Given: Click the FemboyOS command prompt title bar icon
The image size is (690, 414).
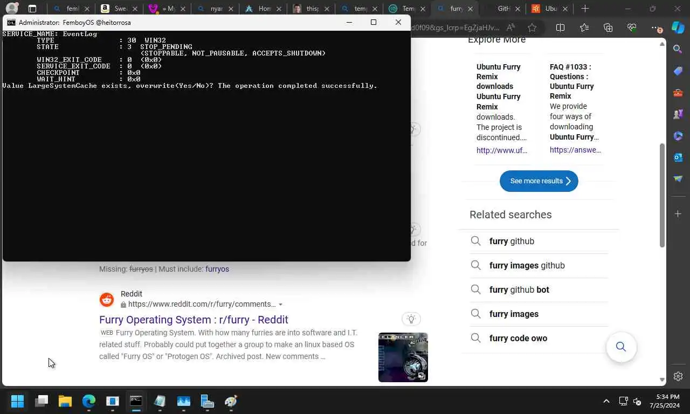Looking at the screenshot, I should point(11,23).
